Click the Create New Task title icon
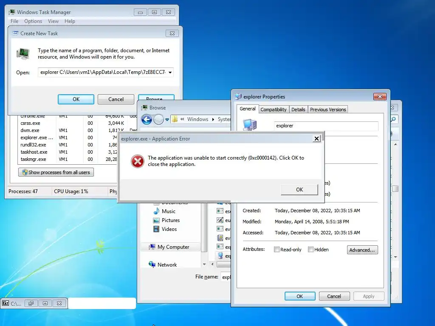The height and width of the screenshot is (326, 435). pyautogui.click(x=15, y=33)
